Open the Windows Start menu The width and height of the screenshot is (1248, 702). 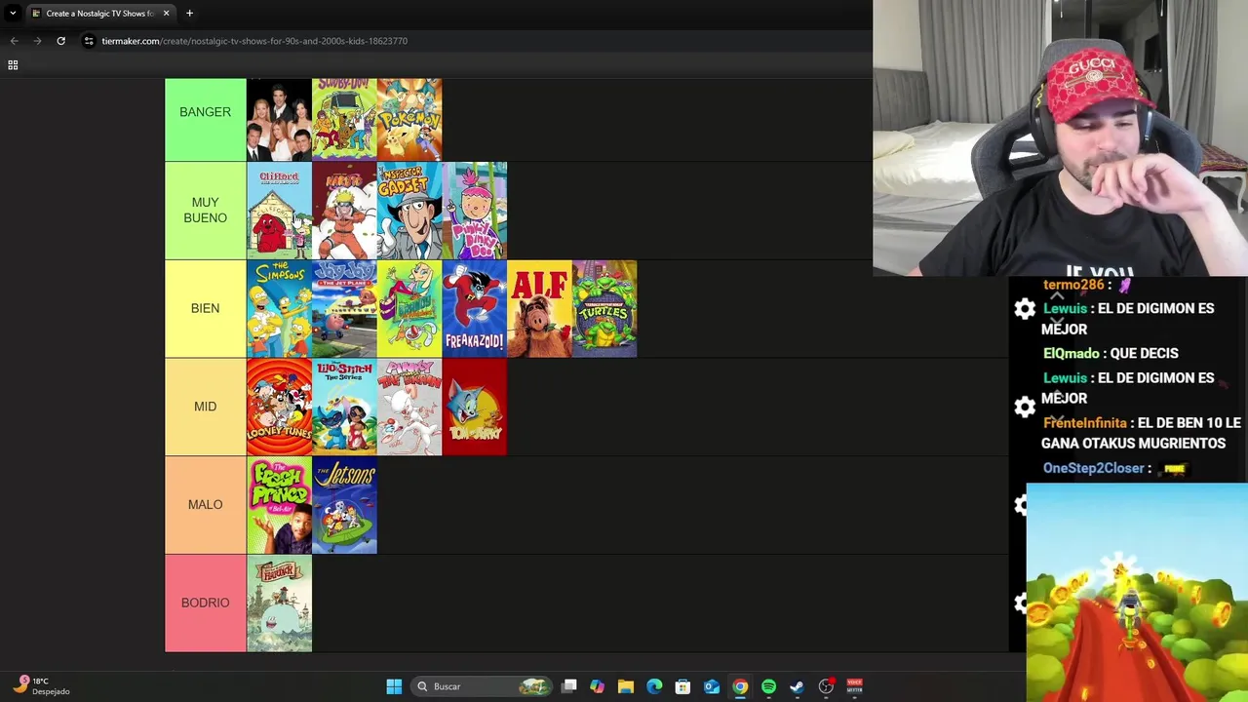(394, 686)
